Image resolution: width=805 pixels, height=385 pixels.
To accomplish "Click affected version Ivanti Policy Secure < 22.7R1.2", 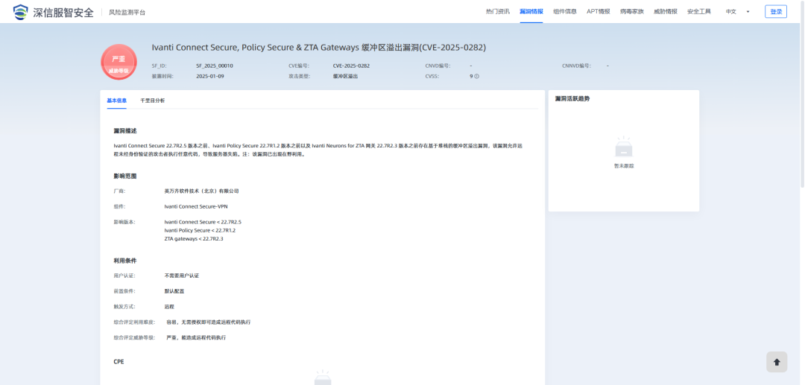I will pos(200,230).
